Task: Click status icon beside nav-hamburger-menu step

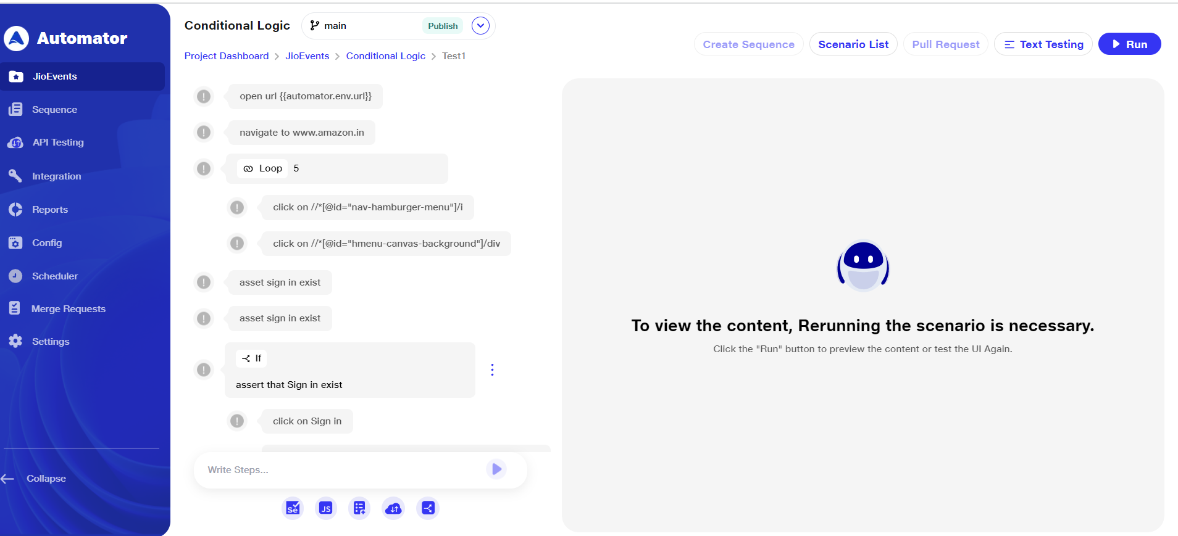Action: 237,207
